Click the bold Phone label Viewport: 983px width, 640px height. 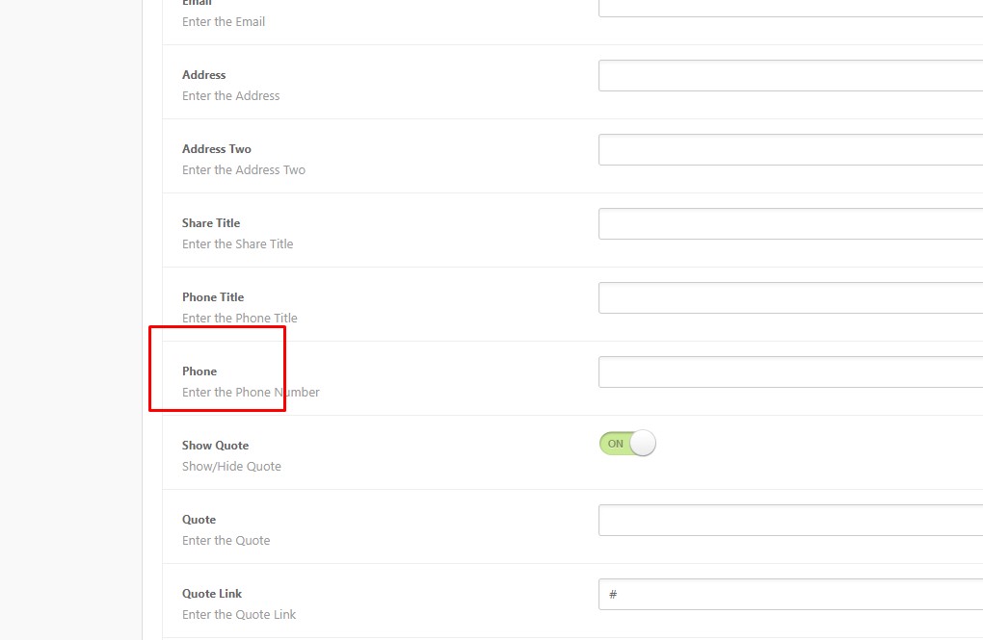[x=199, y=371]
